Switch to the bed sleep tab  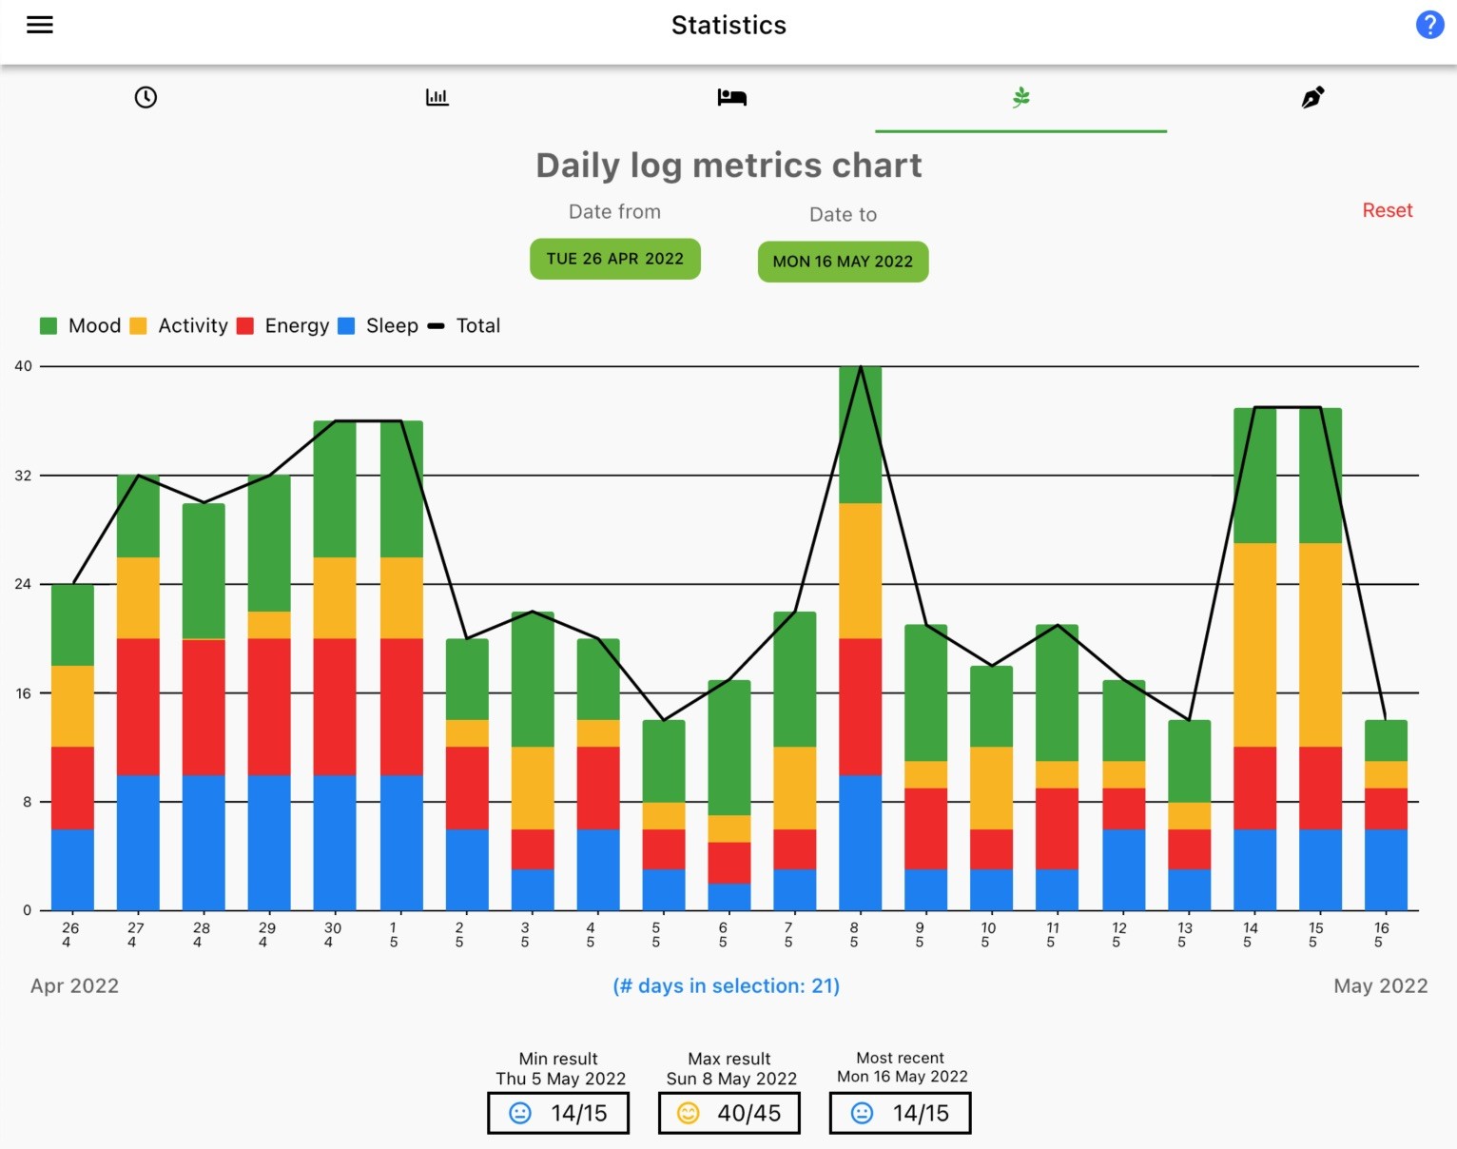731,97
